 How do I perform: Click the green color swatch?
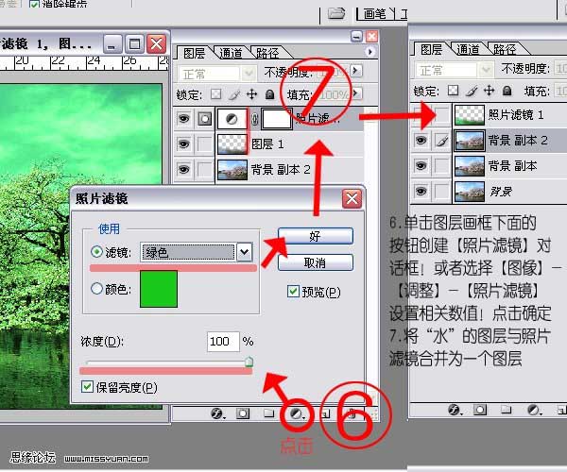159,289
